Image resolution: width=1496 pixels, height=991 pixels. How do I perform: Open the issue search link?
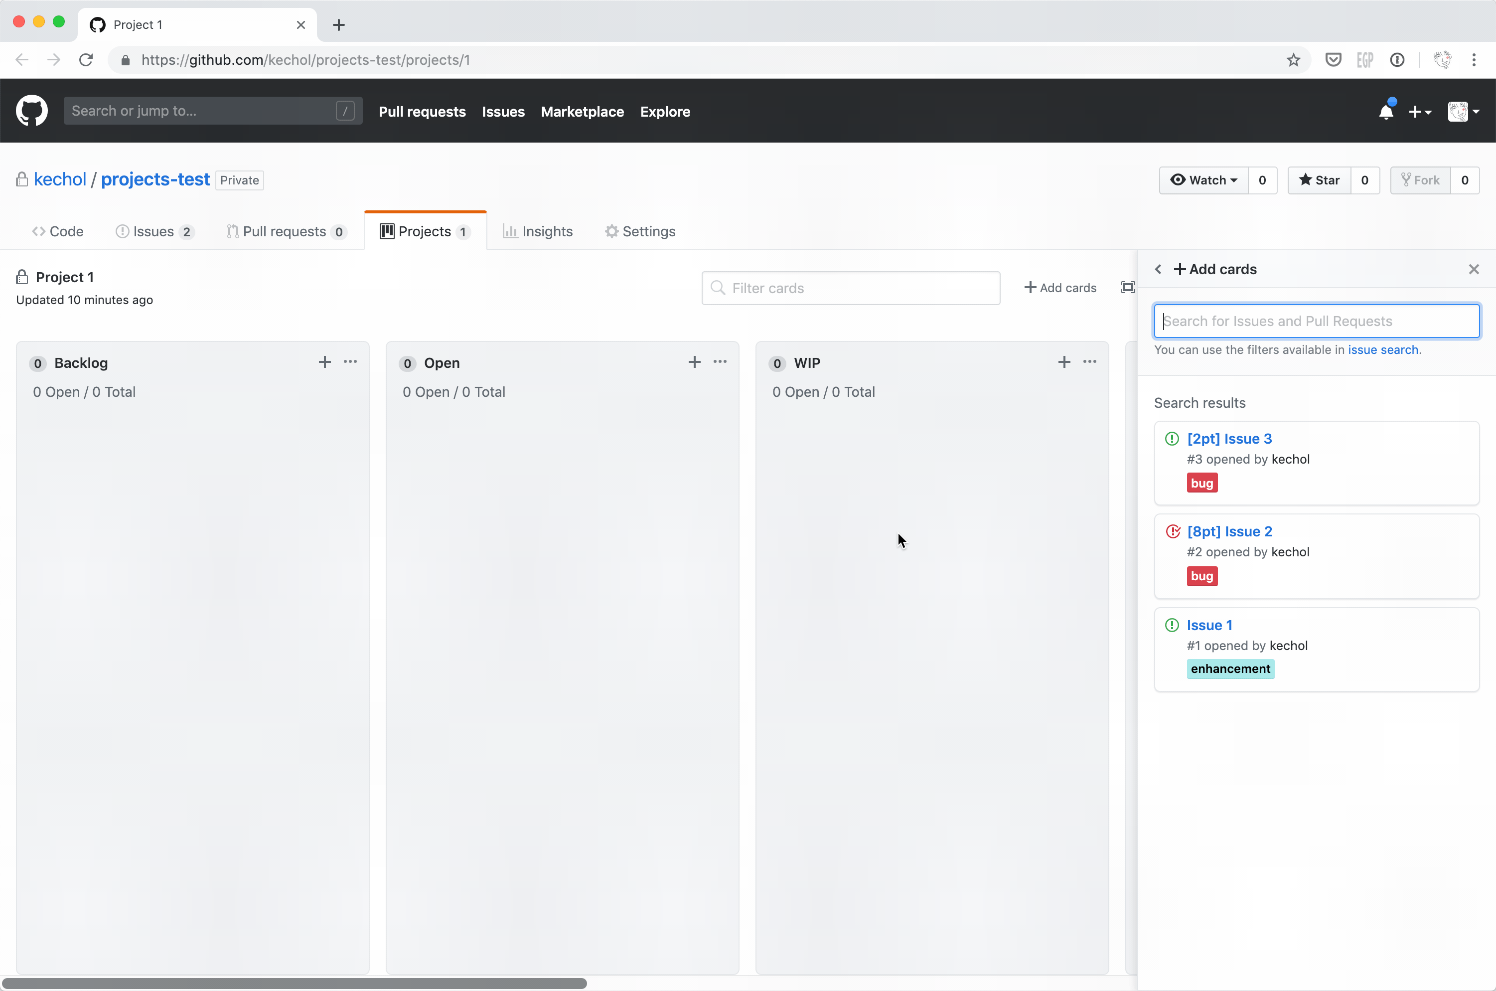tap(1382, 349)
